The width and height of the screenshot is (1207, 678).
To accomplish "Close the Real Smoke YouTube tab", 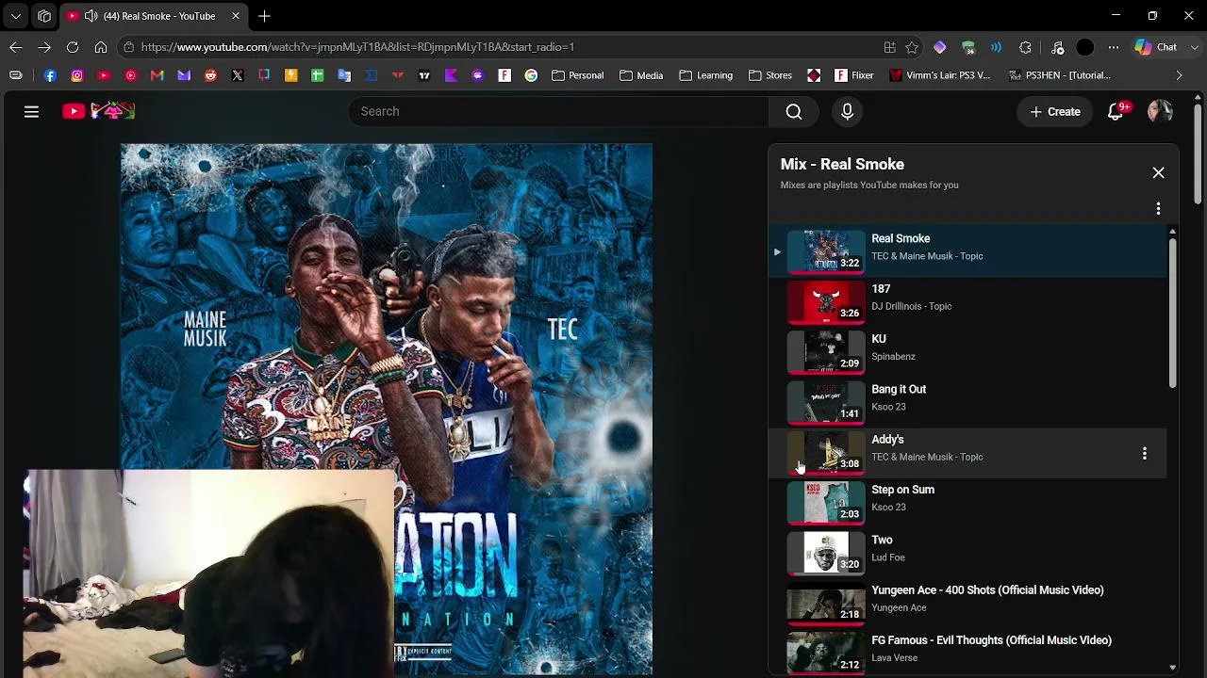I will (236, 16).
